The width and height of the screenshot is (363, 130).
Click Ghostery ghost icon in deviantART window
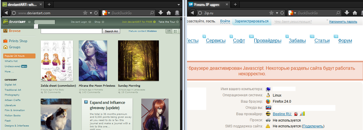[x=177, y=13]
